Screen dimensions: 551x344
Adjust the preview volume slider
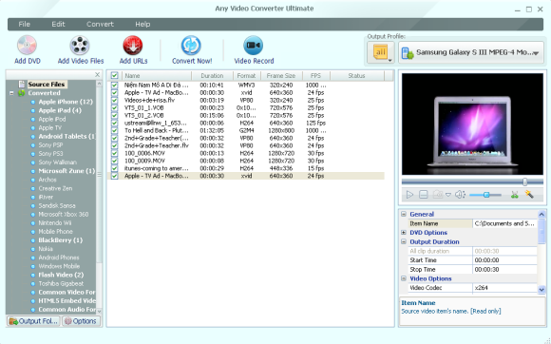point(486,195)
